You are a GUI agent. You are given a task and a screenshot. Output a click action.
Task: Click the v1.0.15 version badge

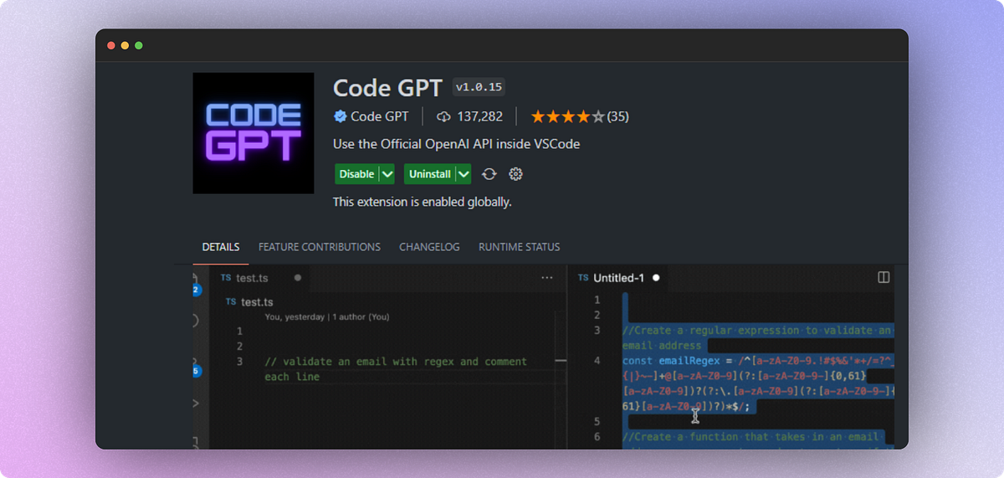(479, 87)
